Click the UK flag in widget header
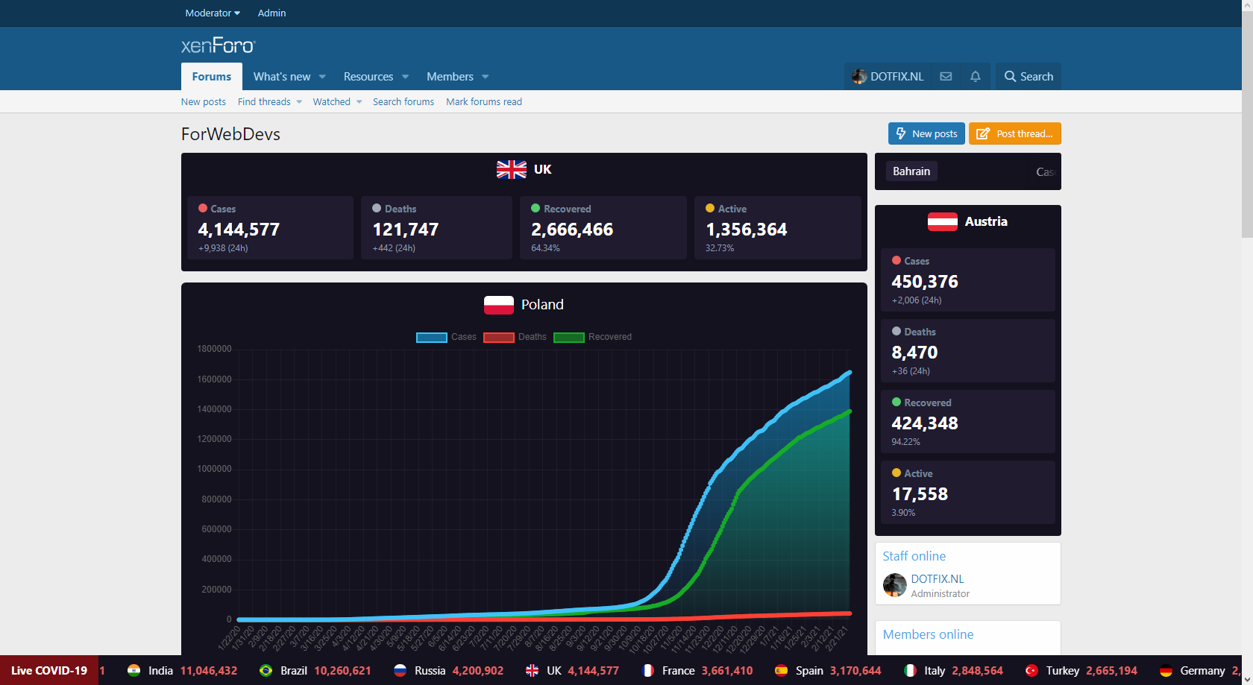Image resolution: width=1253 pixels, height=685 pixels. [512, 170]
